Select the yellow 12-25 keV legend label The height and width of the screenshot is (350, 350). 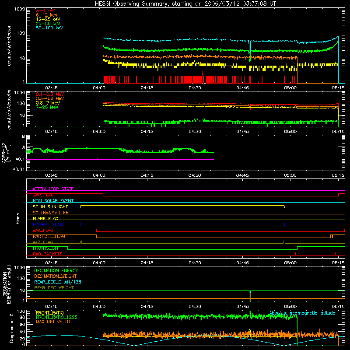point(48,19)
